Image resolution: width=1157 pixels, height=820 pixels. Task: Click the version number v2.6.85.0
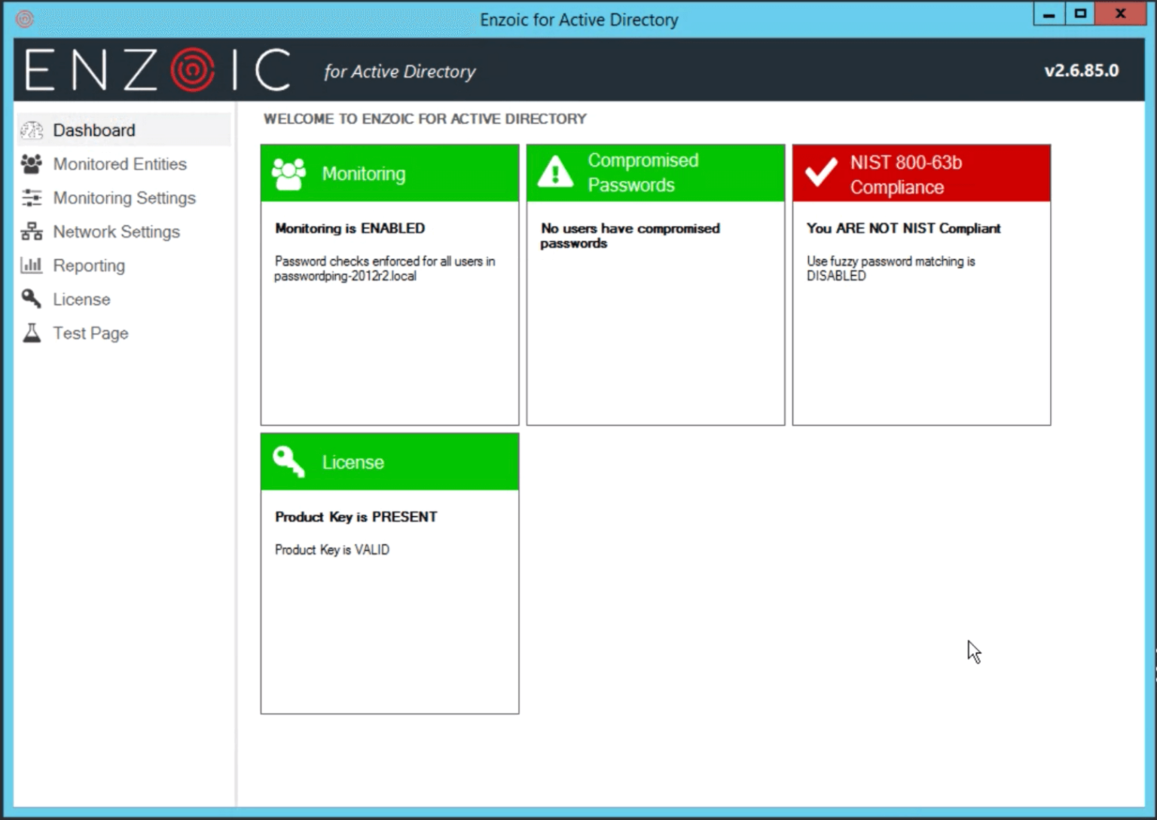[1082, 69]
